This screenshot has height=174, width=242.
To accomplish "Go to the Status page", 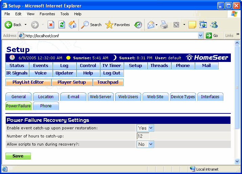I will pos(17,66).
